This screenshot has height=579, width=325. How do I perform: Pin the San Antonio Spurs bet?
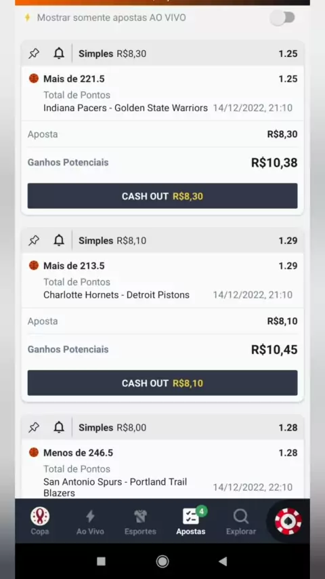click(x=34, y=427)
